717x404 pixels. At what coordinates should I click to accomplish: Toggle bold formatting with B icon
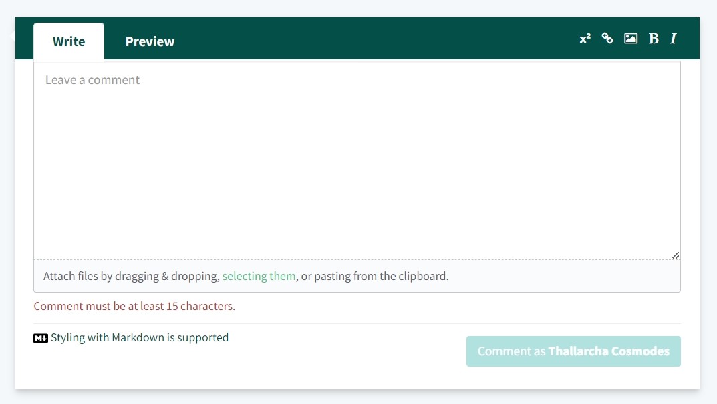[x=654, y=39]
